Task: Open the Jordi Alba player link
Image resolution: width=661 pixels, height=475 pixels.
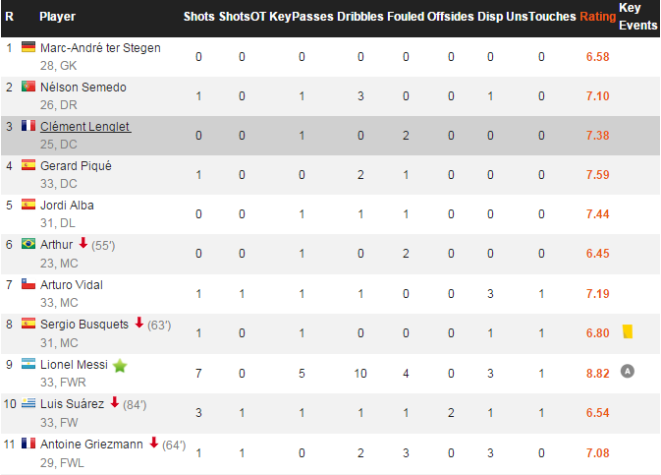Action: [67, 206]
